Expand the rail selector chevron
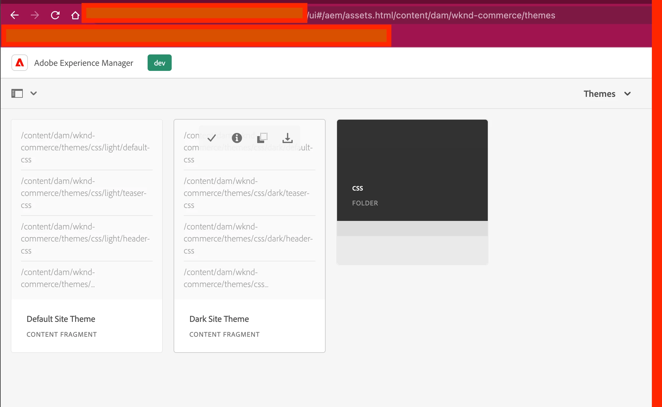Image resolution: width=662 pixels, height=407 pixels. 34,93
